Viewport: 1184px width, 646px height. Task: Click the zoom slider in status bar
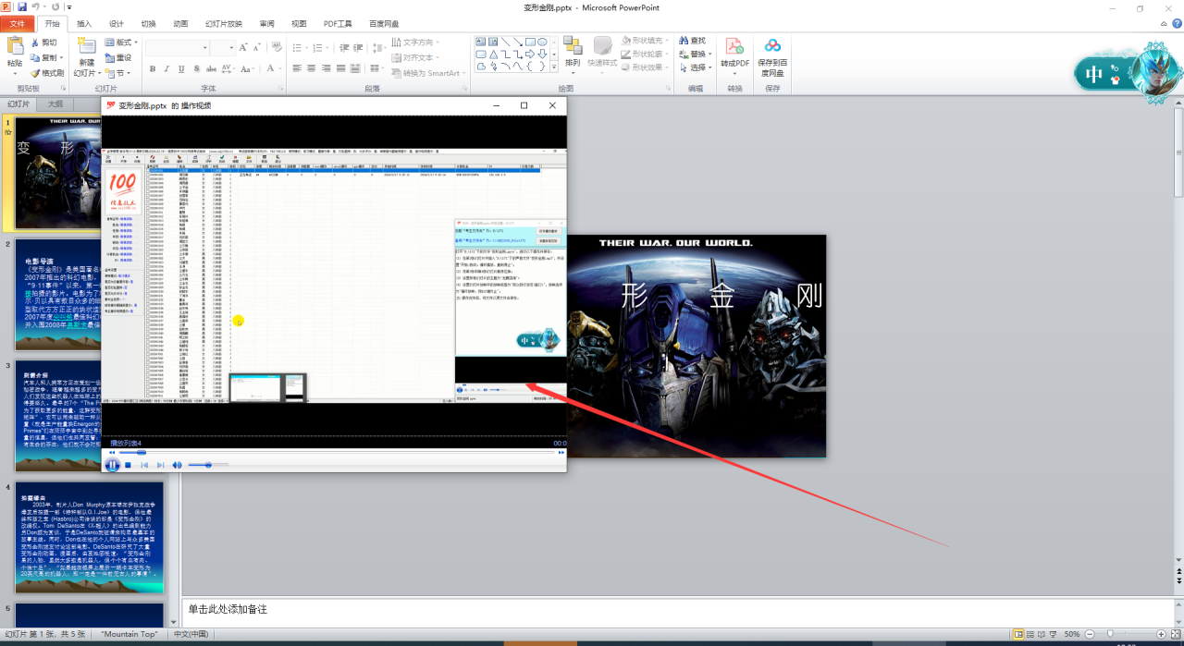point(1108,634)
